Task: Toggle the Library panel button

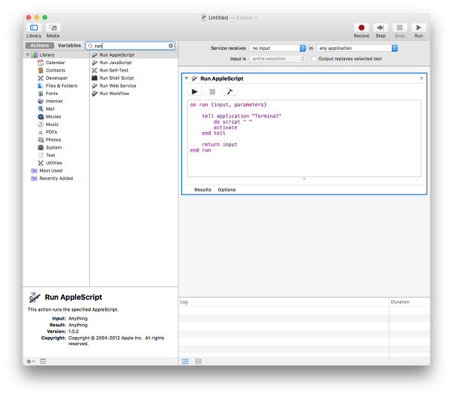Action: pos(34,28)
